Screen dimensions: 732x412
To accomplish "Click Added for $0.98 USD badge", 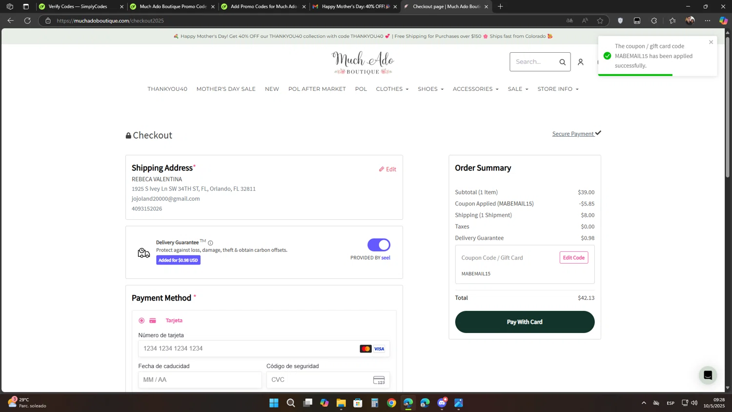I will coord(178,260).
